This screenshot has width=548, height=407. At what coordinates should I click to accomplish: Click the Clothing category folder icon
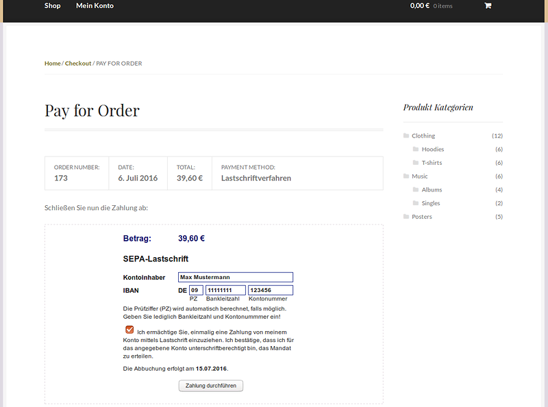pos(406,135)
